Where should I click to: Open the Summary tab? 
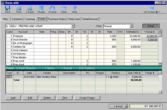(30, 19)
